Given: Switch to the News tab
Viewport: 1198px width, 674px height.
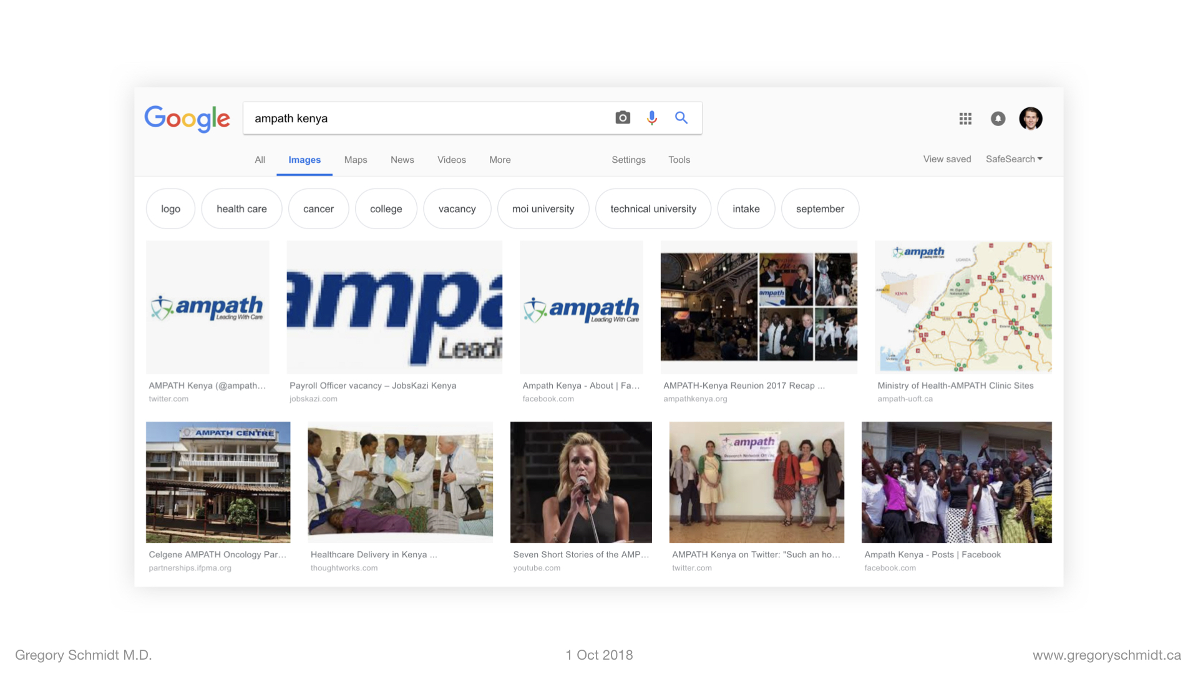Looking at the screenshot, I should [402, 160].
